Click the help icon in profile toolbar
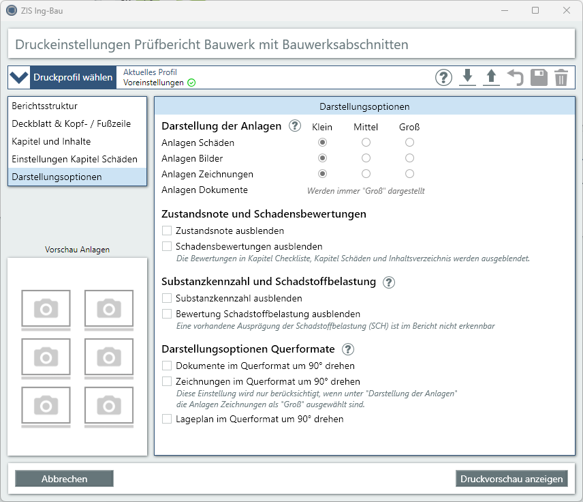The width and height of the screenshot is (583, 502). coord(443,78)
